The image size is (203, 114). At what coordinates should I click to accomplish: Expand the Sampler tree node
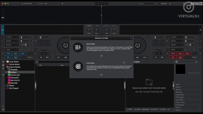[7, 83]
